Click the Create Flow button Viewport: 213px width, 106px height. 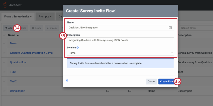[x=167, y=81]
